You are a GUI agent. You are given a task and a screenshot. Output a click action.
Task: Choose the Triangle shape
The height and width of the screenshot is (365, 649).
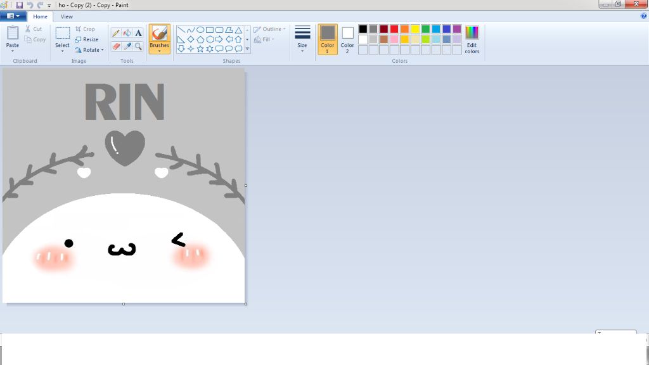tap(238, 30)
